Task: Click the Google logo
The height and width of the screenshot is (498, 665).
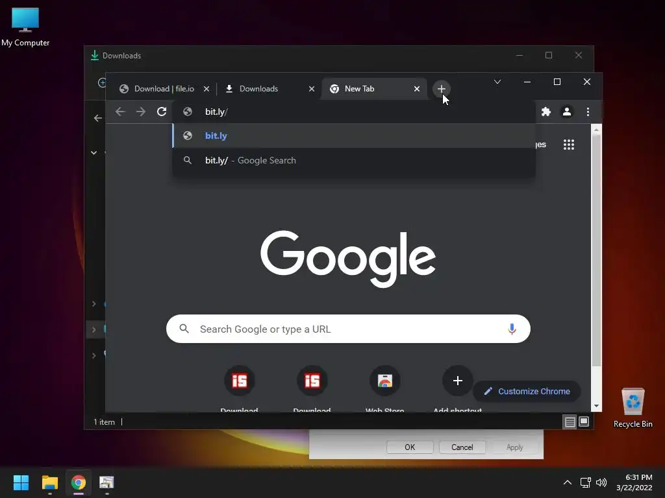Action: tap(348, 258)
